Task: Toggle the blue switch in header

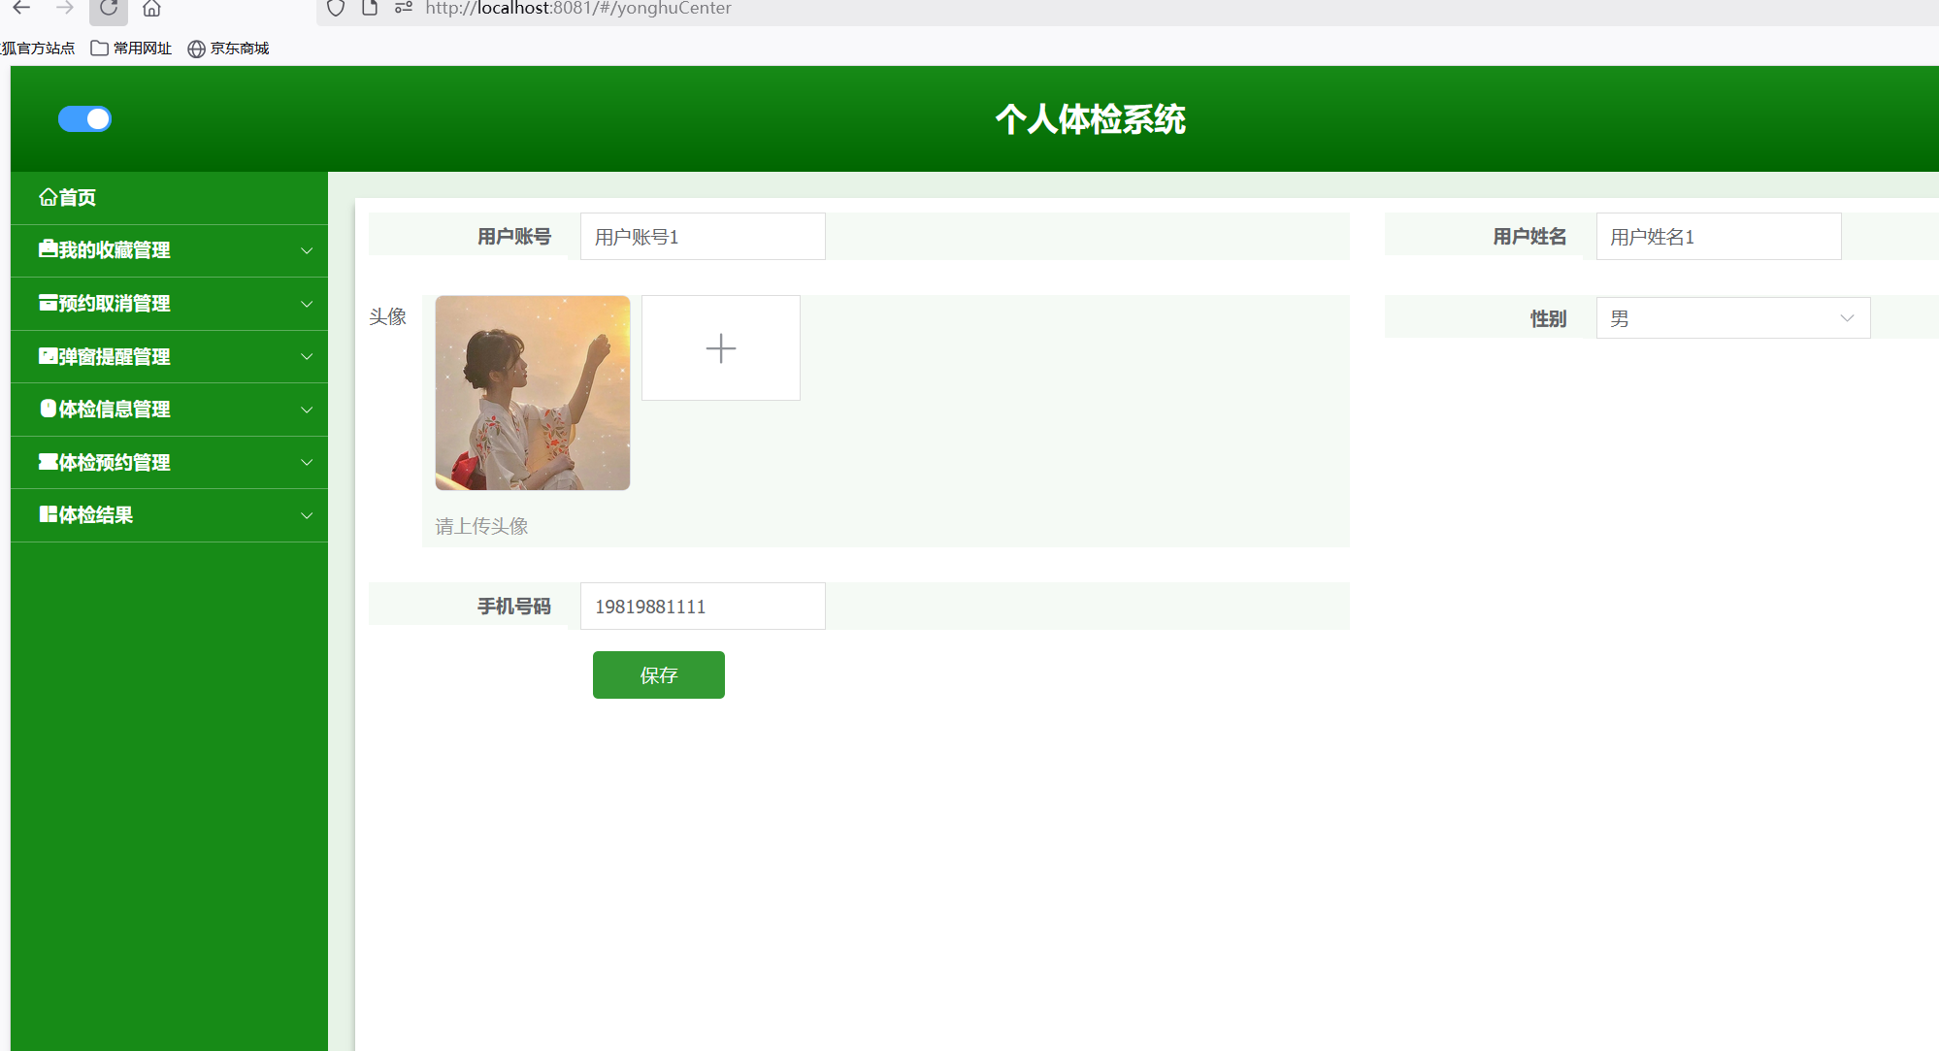Action: tap(85, 119)
